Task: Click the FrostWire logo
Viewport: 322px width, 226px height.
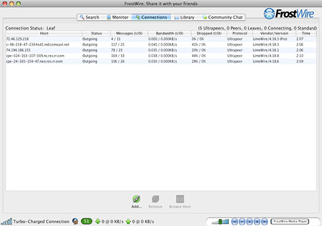Action: coord(289,14)
